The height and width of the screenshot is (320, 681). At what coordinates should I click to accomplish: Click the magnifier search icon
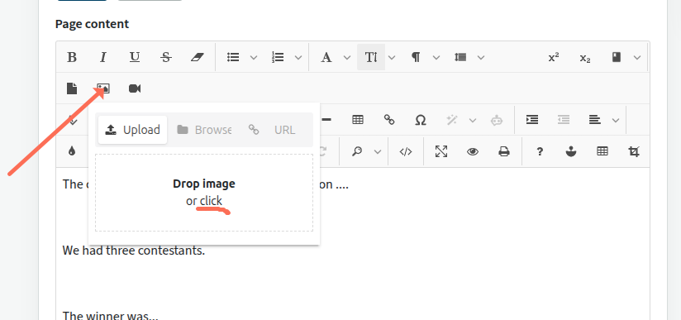pos(357,151)
